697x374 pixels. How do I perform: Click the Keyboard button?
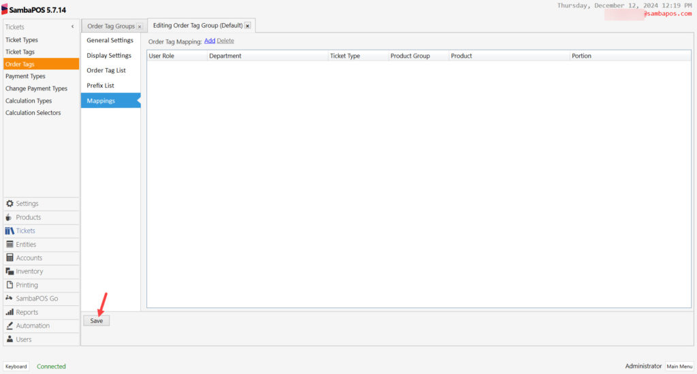click(x=16, y=367)
